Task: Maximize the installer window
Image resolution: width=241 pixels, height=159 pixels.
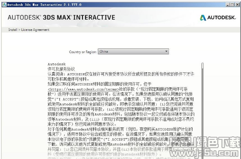Action: point(233,5)
